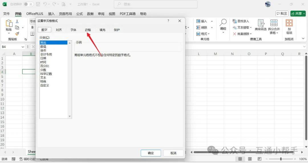Open the OfficePLUS ribbon tab
Viewport: 308px width, 163px height.
(x=35, y=14)
